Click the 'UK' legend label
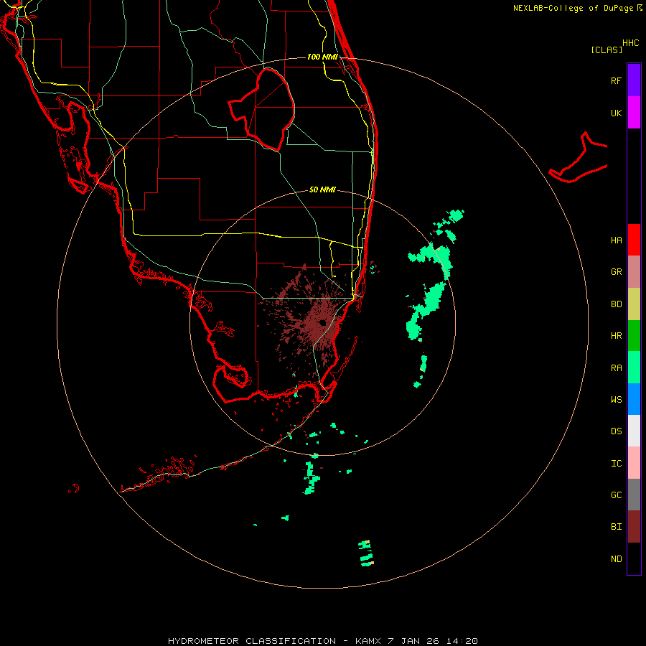The image size is (646, 646). 616,113
